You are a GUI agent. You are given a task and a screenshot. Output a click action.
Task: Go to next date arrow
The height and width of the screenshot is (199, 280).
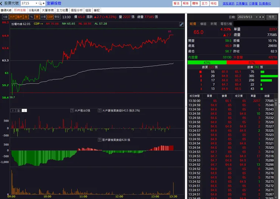pos(263,17)
